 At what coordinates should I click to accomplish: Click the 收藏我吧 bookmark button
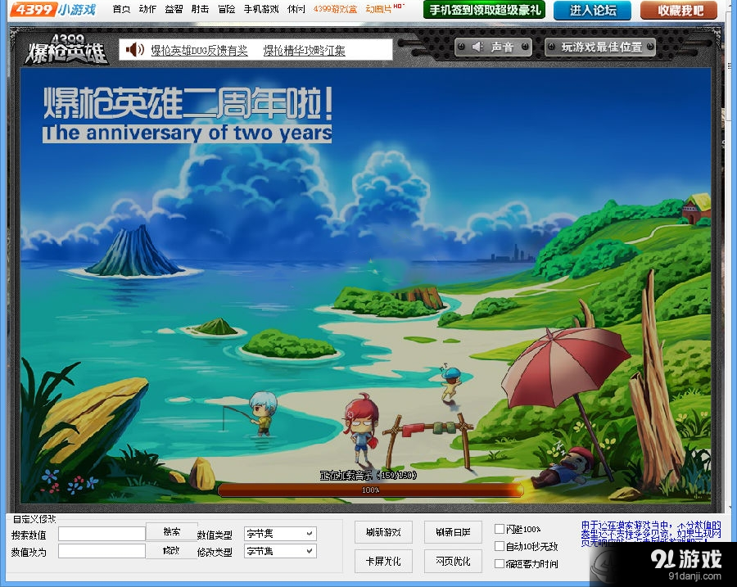tap(679, 11)
